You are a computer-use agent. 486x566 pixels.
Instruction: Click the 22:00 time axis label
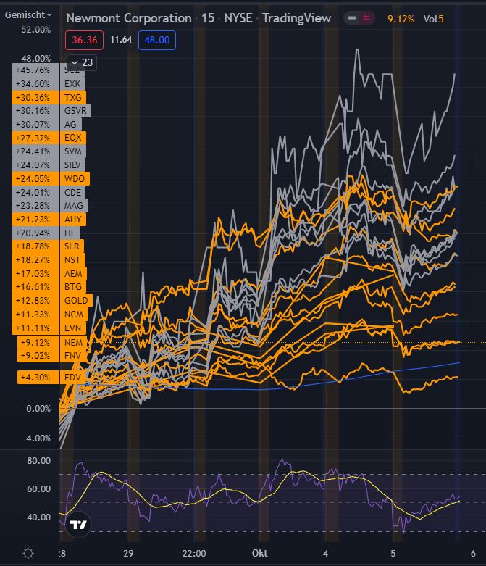(194, 553)
